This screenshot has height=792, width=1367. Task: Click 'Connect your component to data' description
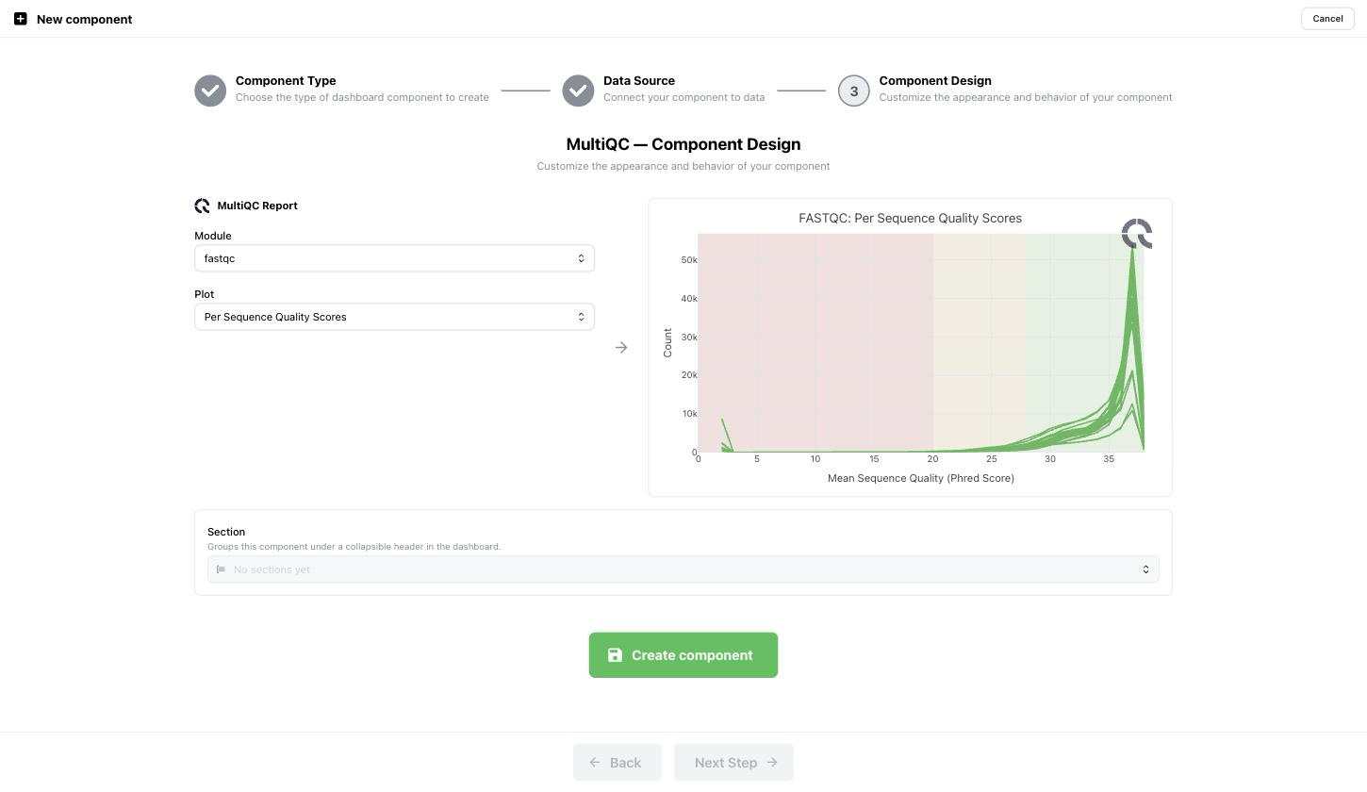pyautogui.click(x=684, y=97)
